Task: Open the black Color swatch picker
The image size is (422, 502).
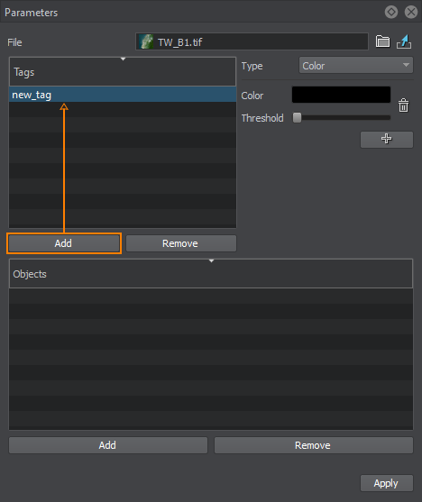Action: pos(341,95)
